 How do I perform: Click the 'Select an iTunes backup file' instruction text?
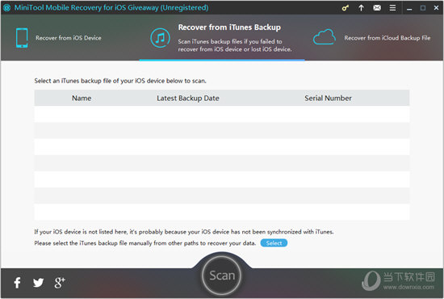120,81
